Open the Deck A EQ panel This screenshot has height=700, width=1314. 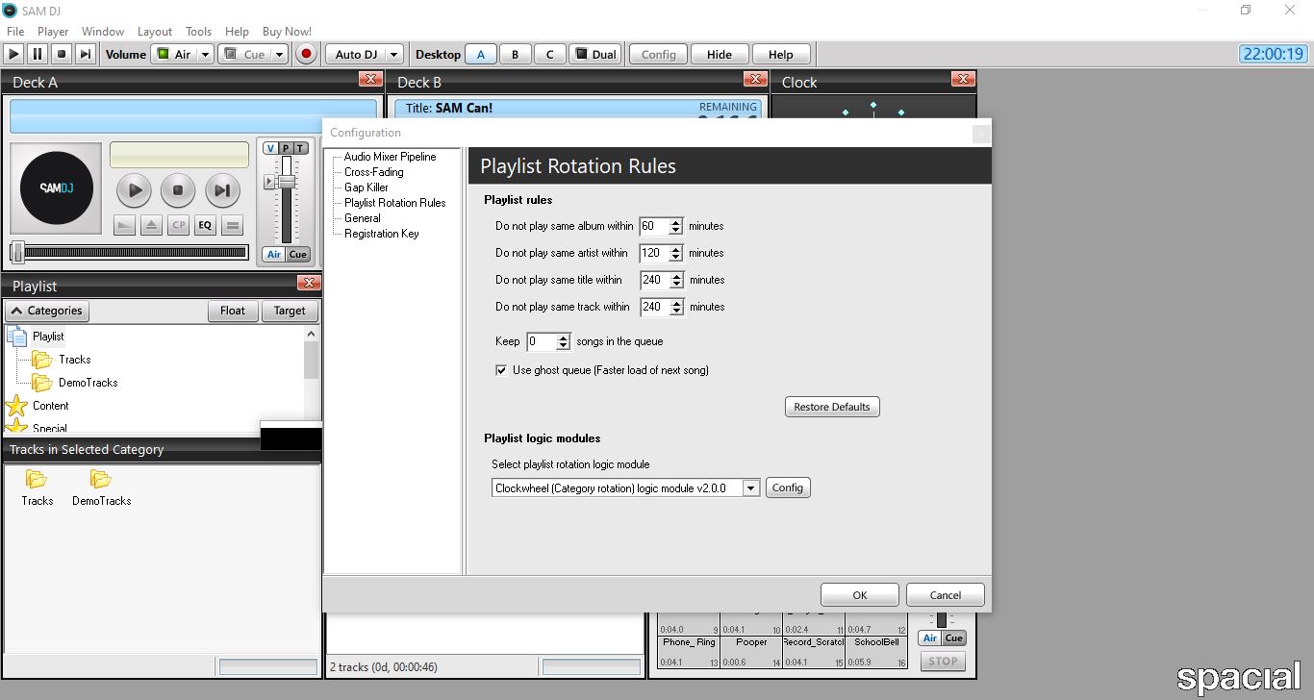[x=205, y=226]
